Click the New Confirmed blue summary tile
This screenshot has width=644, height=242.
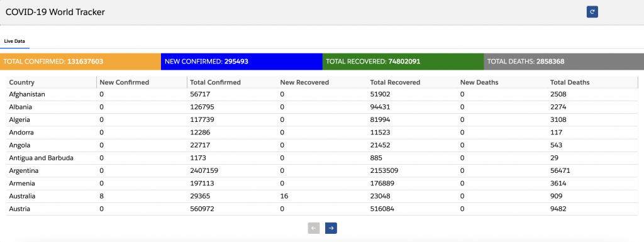(241, 62)
